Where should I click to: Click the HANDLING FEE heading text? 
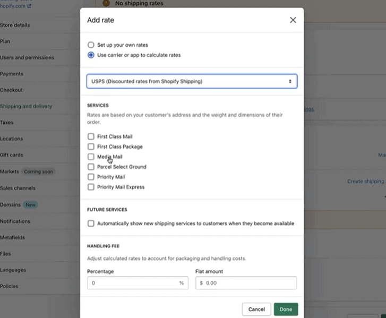pyautogui.click(x=103, y=246)
